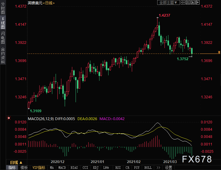Click the exit arrow icon at top right

(198, 3)
